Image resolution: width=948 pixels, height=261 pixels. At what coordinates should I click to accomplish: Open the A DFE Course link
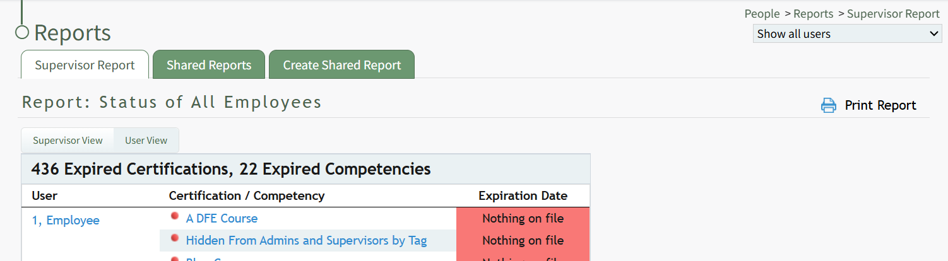pos(222,219)
